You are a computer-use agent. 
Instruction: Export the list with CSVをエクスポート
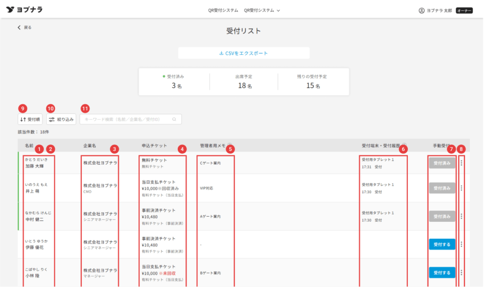pos(243,53)
